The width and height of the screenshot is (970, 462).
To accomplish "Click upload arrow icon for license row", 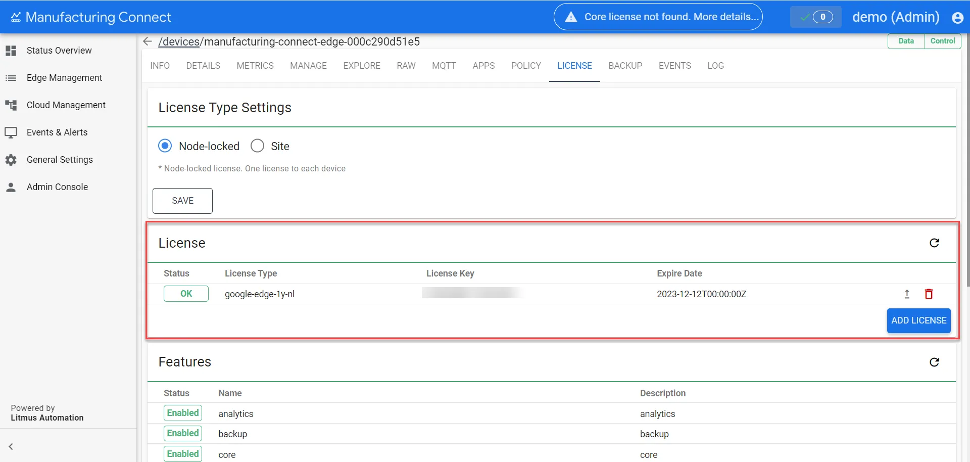I will (x=907, y=294).
